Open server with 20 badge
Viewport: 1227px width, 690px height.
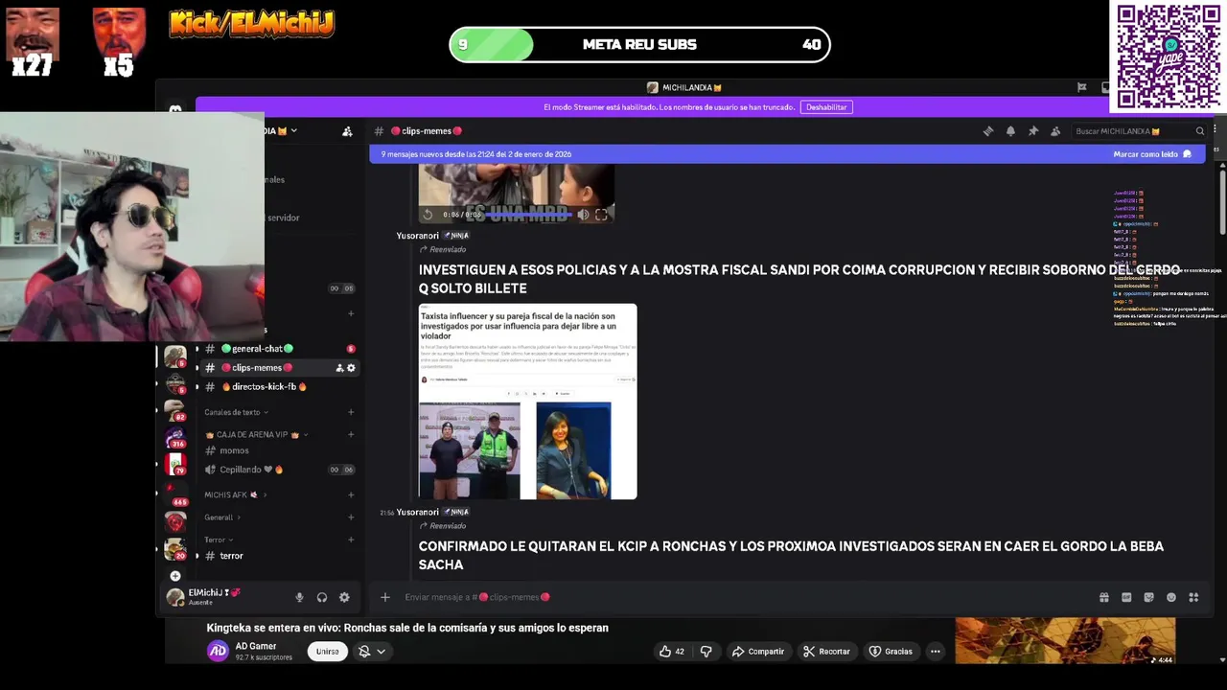coord(175,549)
